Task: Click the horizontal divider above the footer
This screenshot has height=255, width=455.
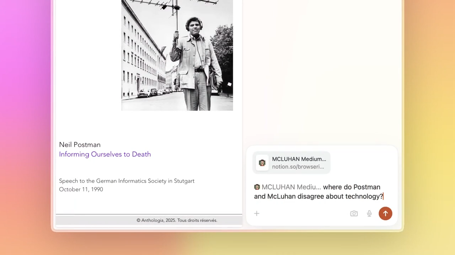Action: click(x=149, y=214)
